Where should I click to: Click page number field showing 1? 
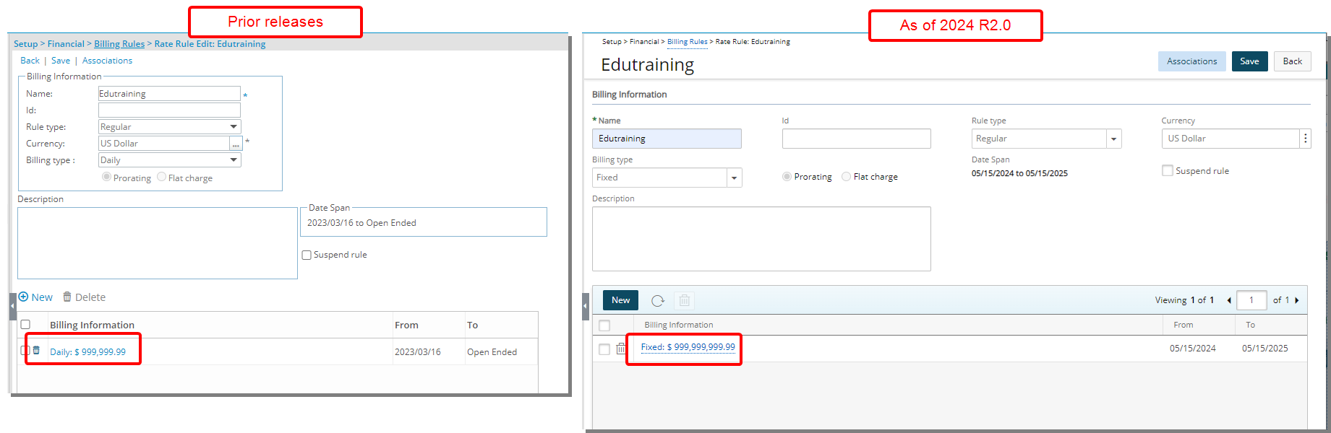point(1251,300)
